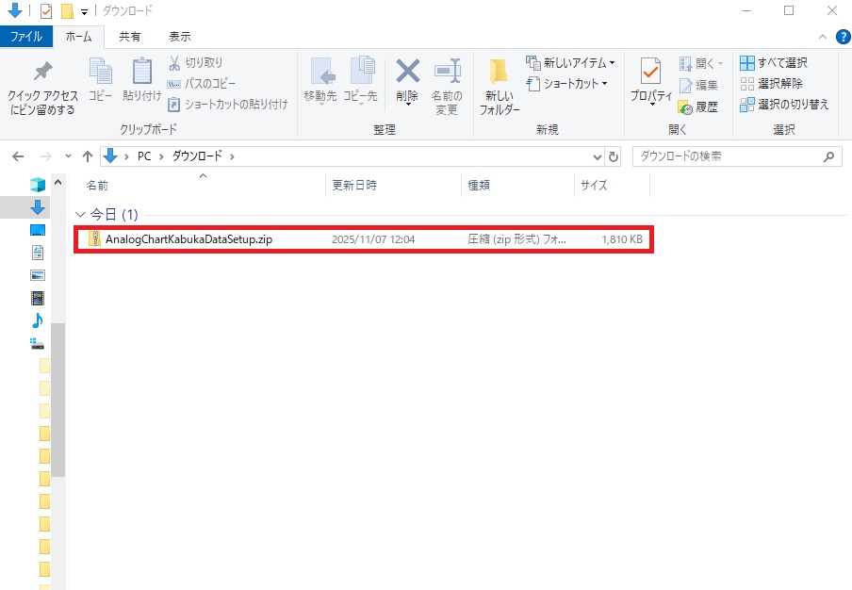
Task: Select the AnalogChartKabukaDataSetup.zip file
Action: point(188,239)
